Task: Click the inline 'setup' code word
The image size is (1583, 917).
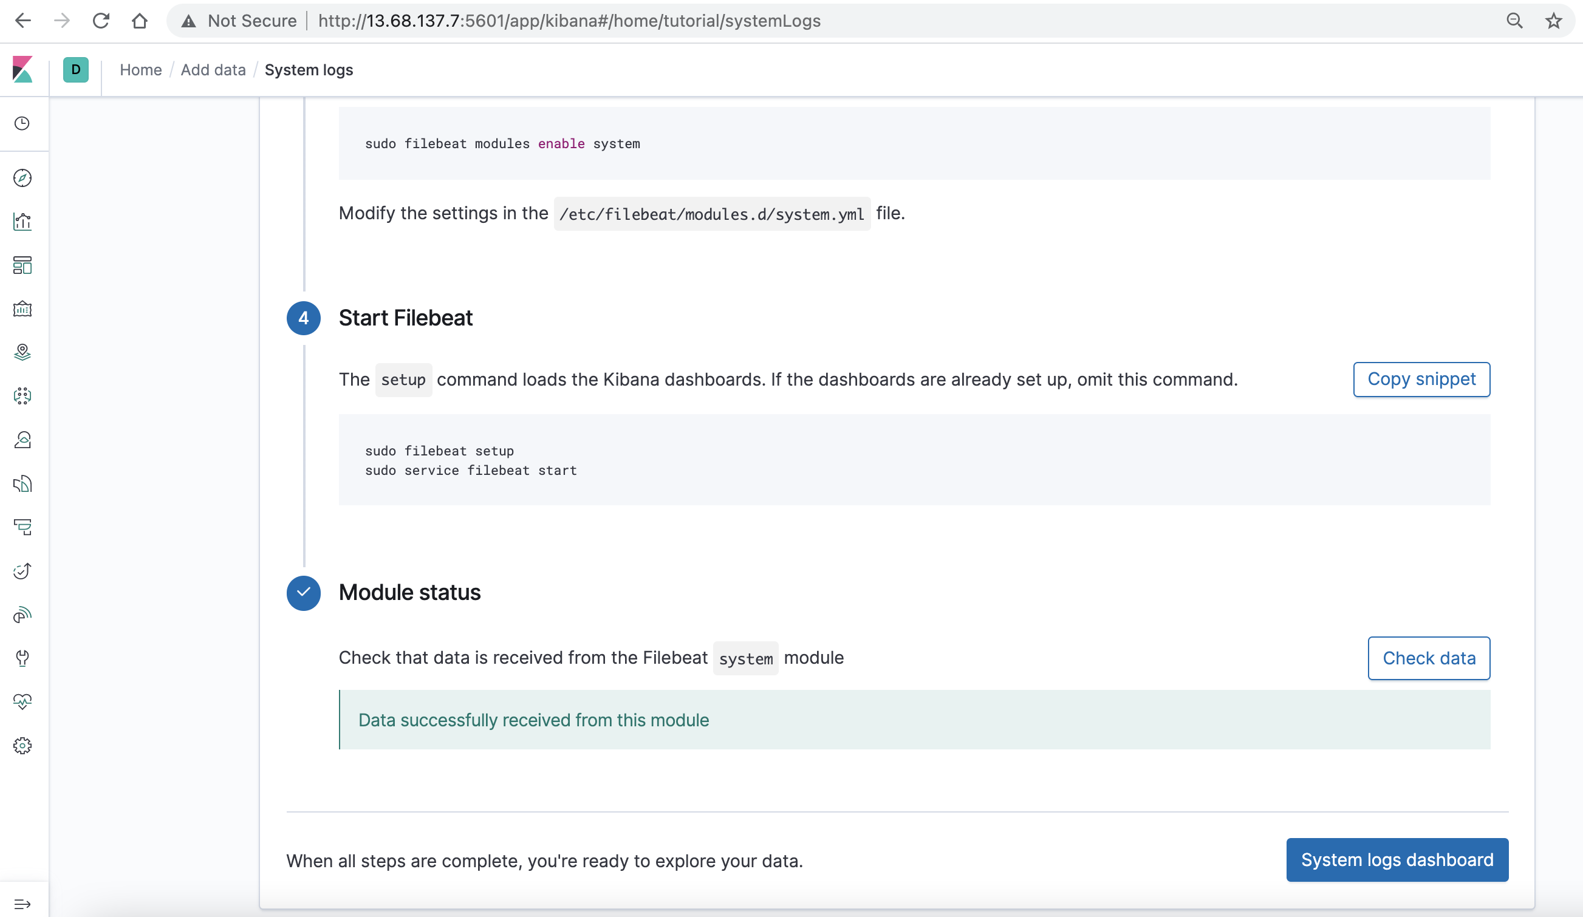Action: point(403,380)
